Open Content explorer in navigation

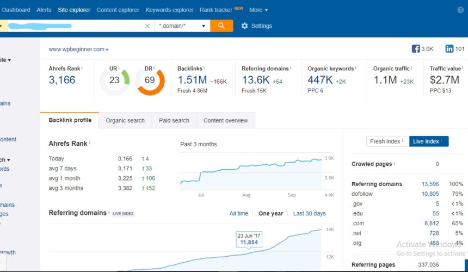(x=118, y=10)
